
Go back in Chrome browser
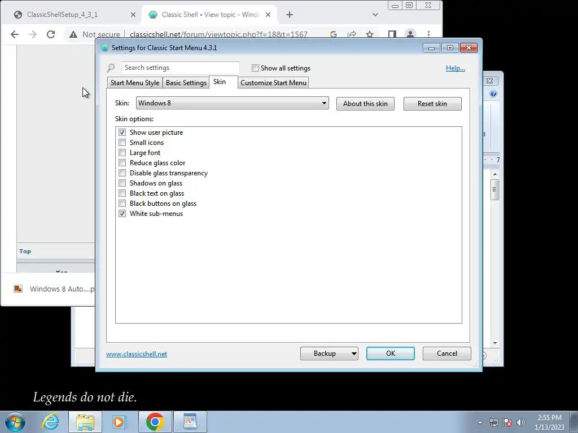coord(14,34)
